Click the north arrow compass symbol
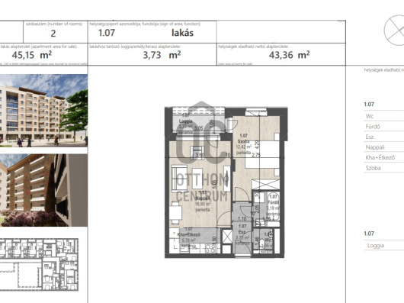 click(393, 31)
